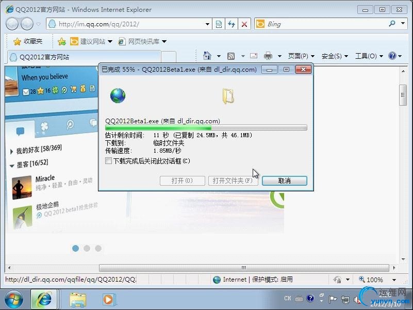This screenshot has height=310, width=413.
Task: Open the search provider dropdown arrow
Action: (x=403, y=23)
